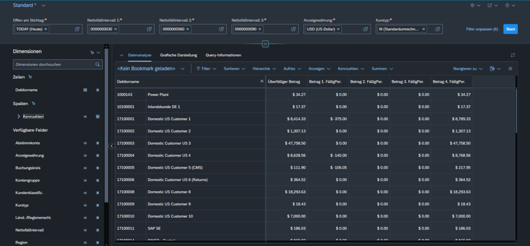
Task: Open the export clipboard dropdown
Action: [x=495, y=69]
